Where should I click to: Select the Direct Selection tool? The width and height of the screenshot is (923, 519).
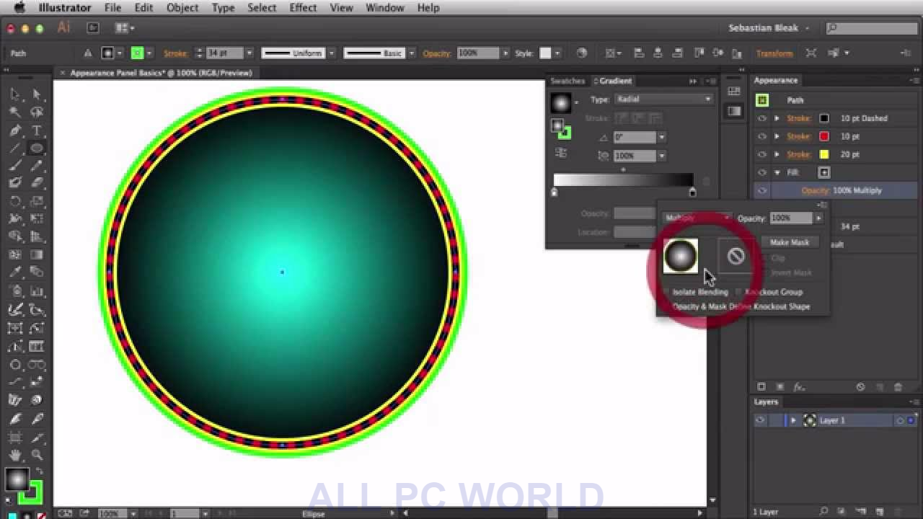coord(37,94)
